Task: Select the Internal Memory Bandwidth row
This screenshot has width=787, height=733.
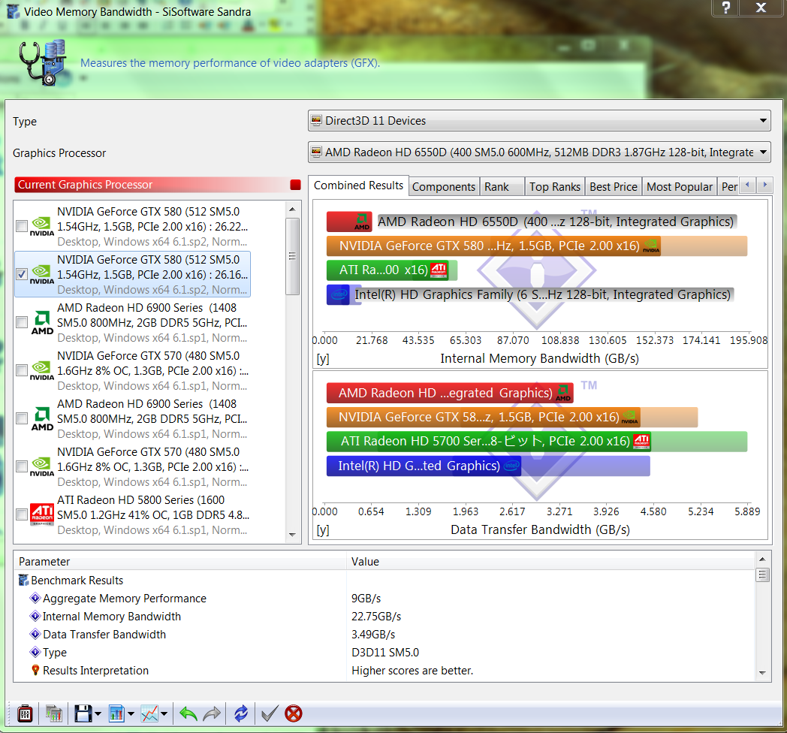Action: [x=384, y=617]
